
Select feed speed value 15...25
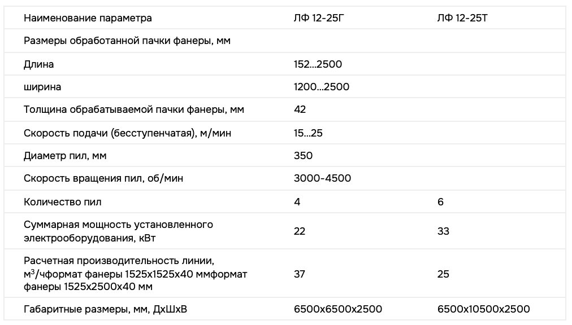tap(308, 133)
